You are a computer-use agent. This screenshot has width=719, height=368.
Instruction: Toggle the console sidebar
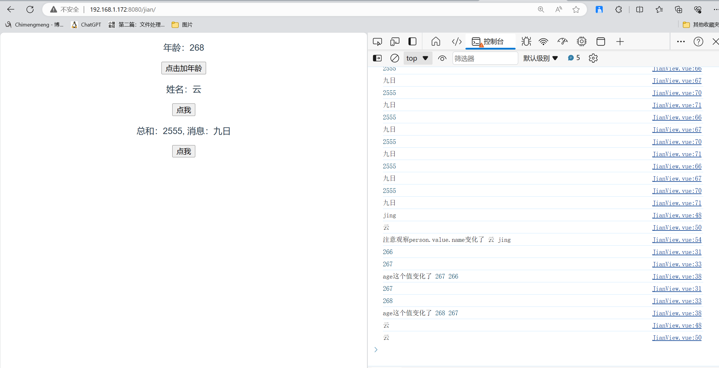point(377,58)
